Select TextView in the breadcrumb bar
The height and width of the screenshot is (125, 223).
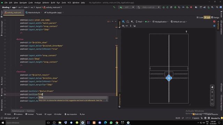[30, 111]
